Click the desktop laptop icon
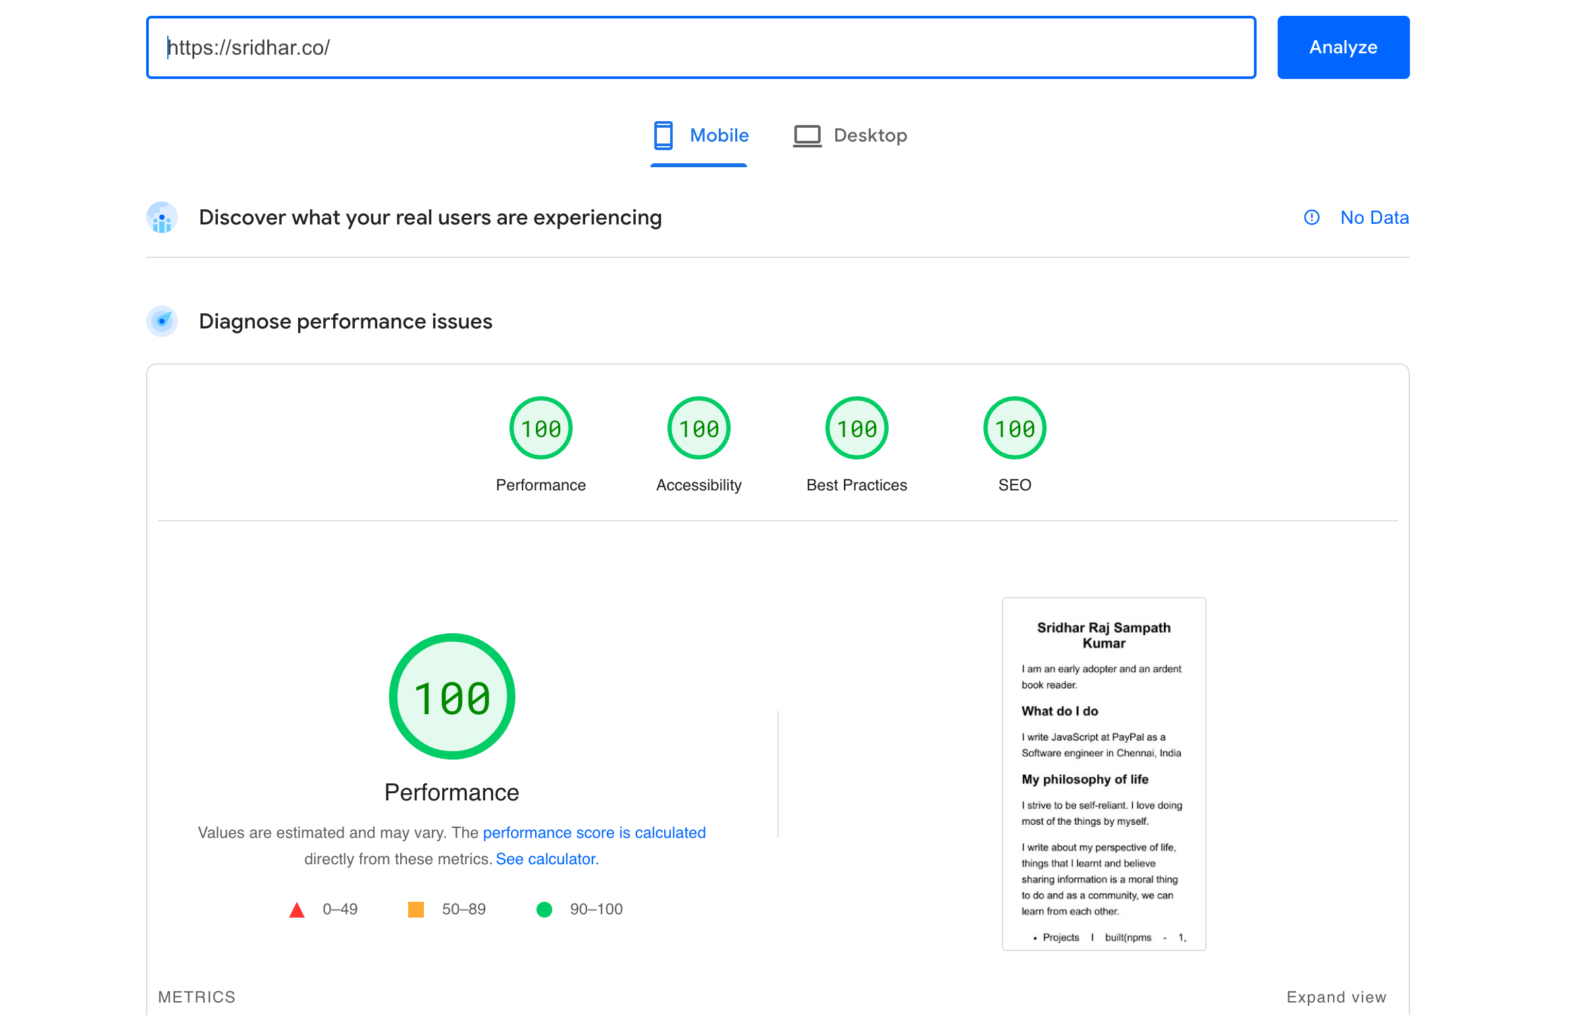This screenshot has height=1015, width=1589. click(807, 136)
